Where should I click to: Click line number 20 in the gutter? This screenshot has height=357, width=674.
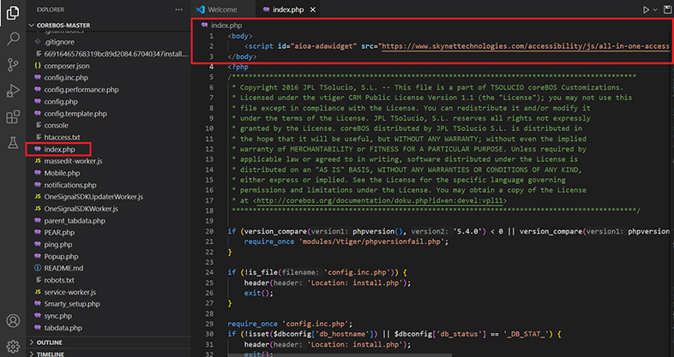click(x=209, y=231)
